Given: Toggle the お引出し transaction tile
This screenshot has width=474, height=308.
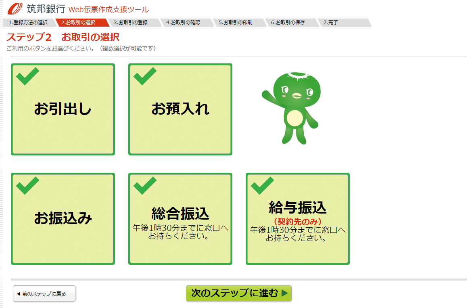Looking at the screenshot, I should coord(63,109).
